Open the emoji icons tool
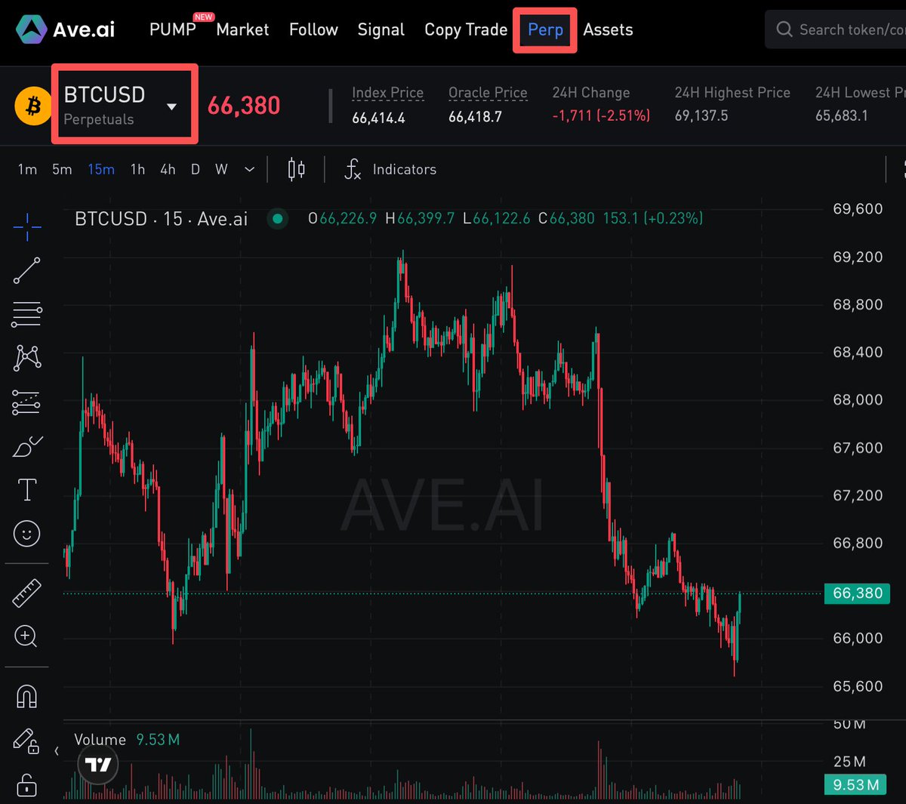Image resolution: width=906 pixels, height=804 pixels. pyautogui.click(x=27, y=534)
